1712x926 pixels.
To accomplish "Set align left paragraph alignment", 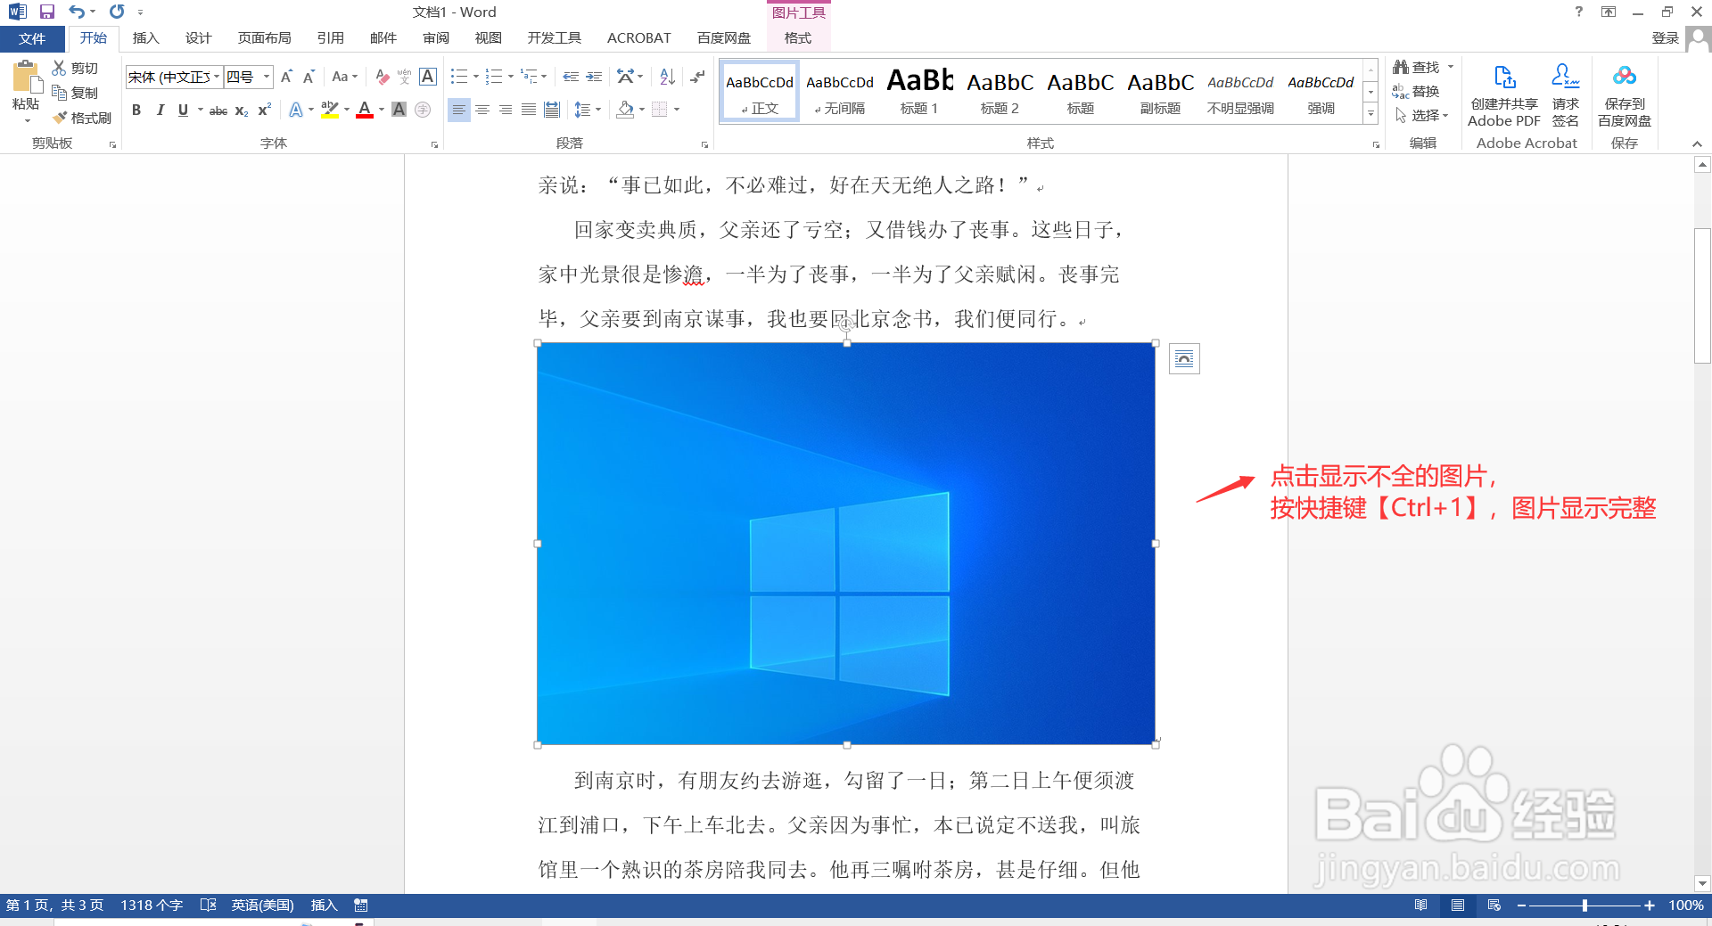I will point(458,110).
